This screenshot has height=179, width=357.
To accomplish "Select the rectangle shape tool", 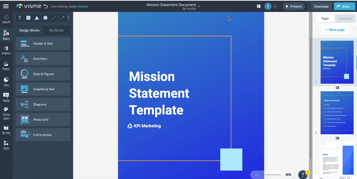I will (28, 18).
